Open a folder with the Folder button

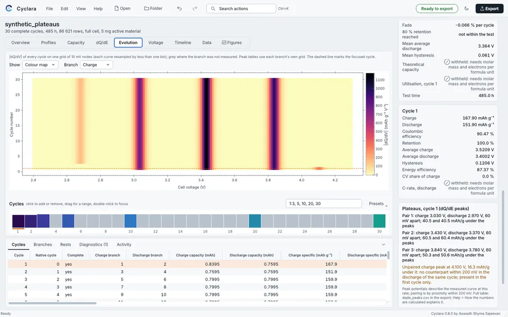coord(153,9)
